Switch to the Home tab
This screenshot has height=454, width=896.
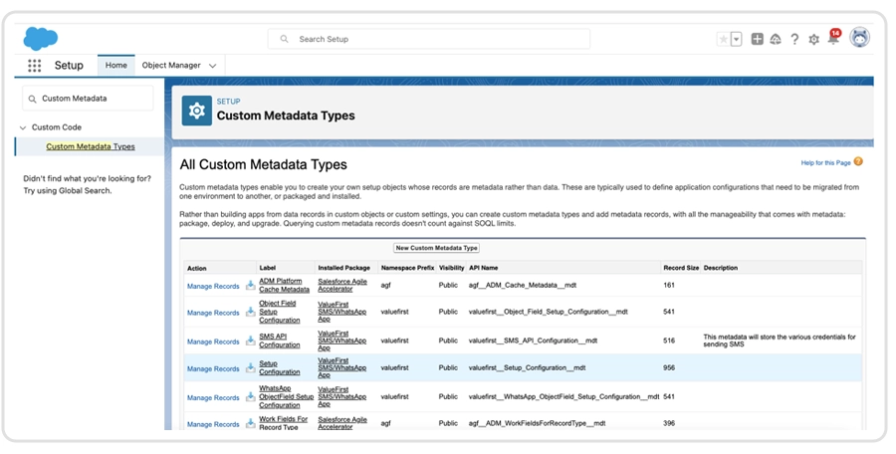(x=116, y=66)
